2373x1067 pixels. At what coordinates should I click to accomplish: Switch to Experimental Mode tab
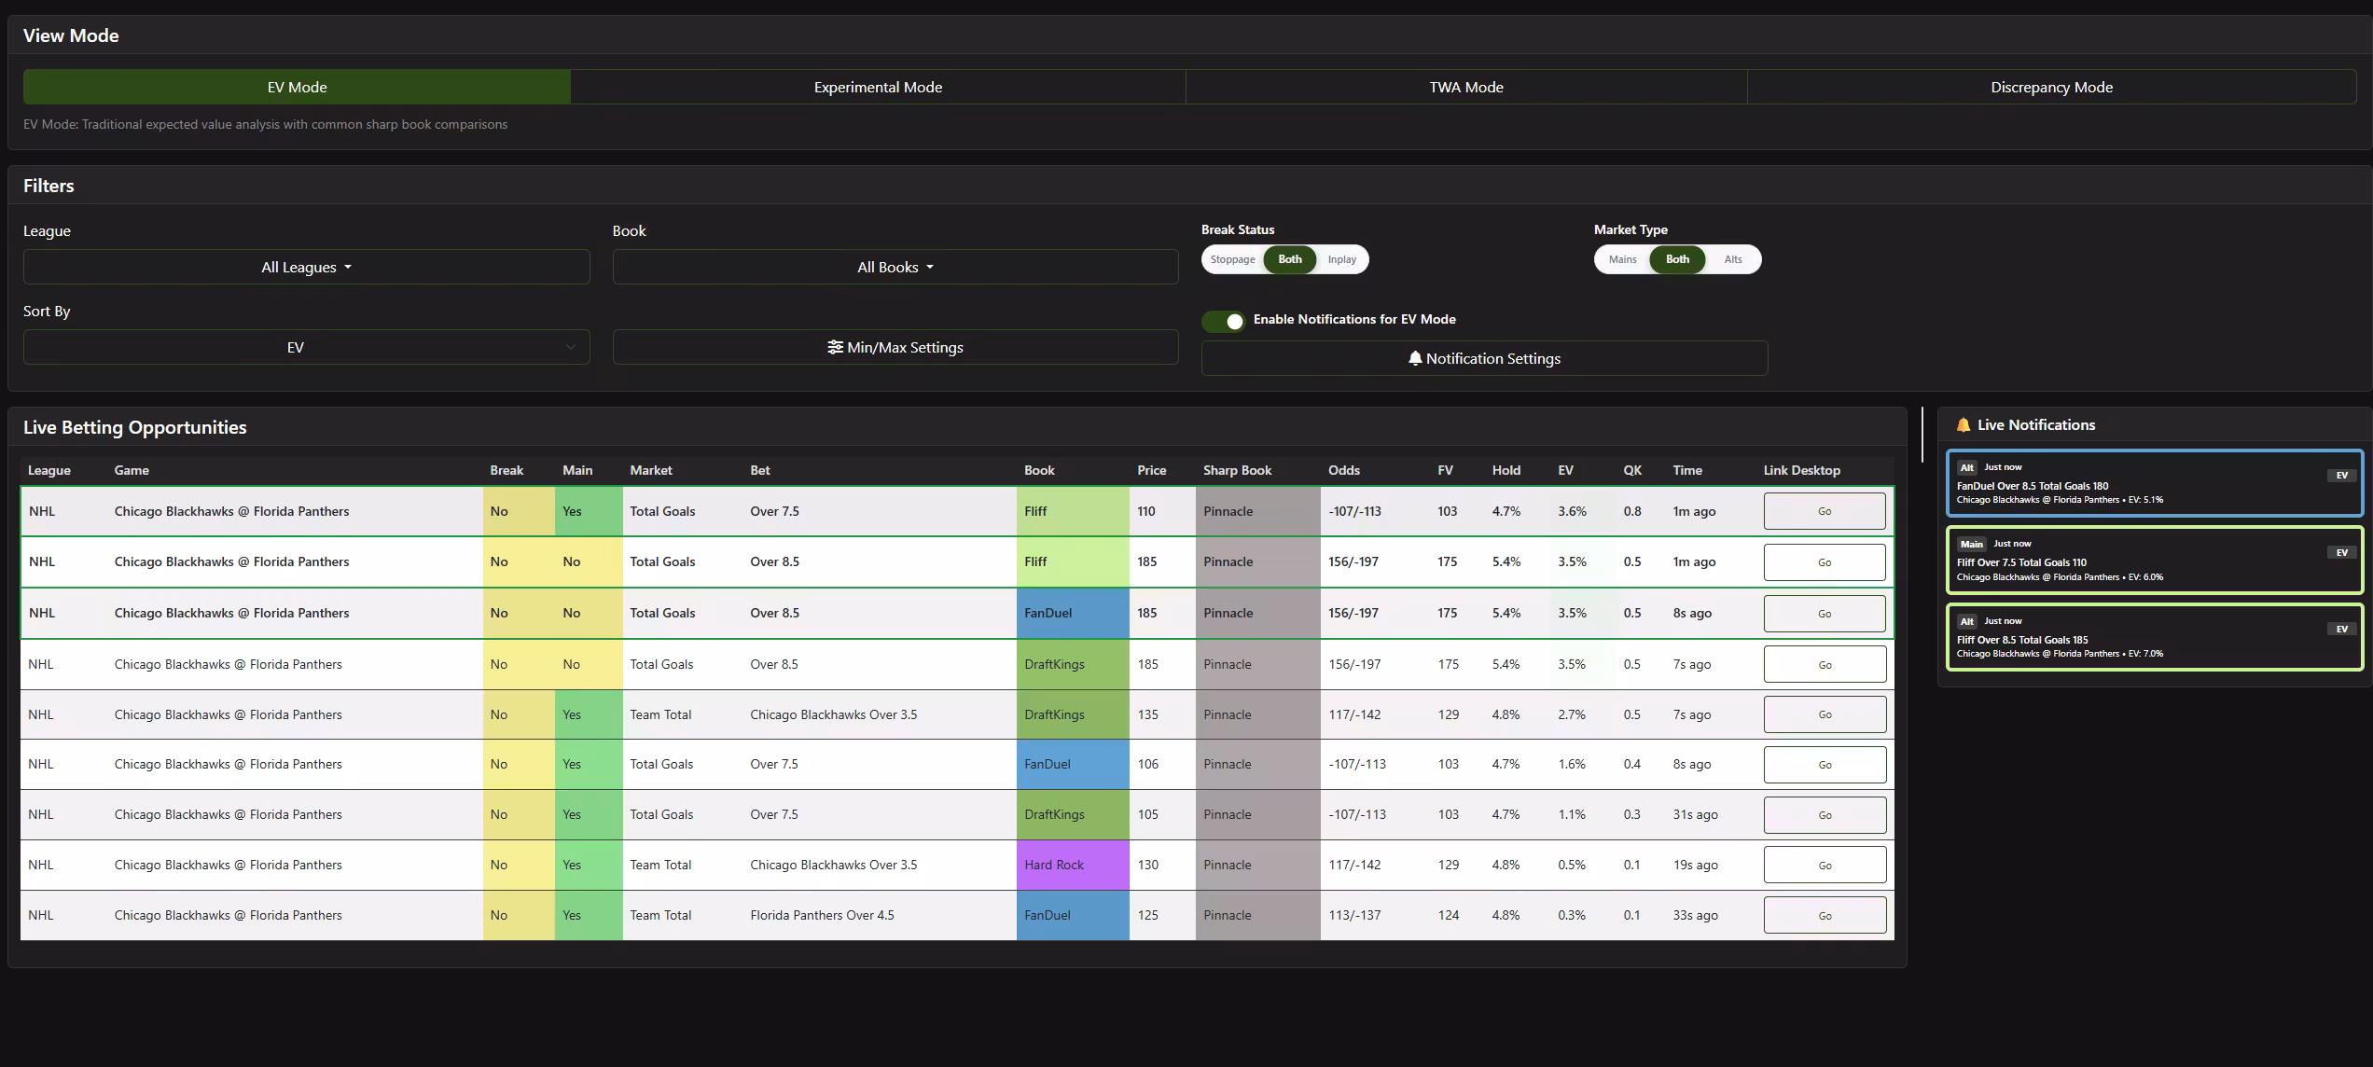(877, 87)
